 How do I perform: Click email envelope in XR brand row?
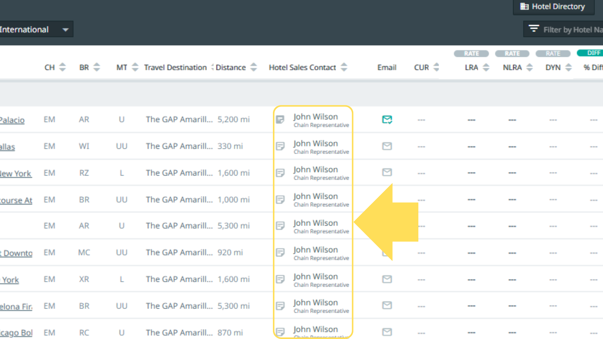click(387, 279)
